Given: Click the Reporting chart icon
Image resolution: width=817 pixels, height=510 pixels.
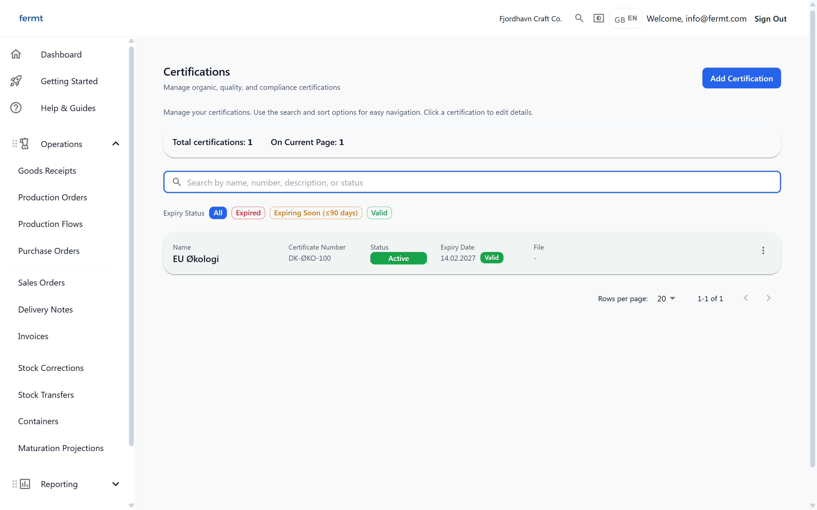Looking at the screenshot, I should (25, 484).
